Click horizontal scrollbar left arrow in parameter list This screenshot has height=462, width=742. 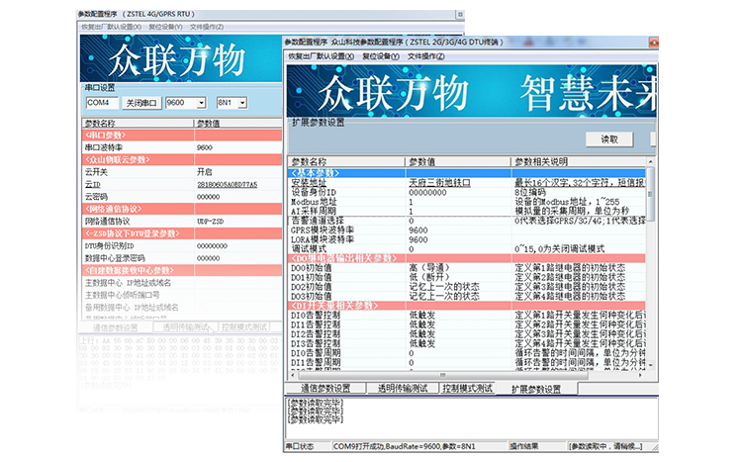pos(292,375)
